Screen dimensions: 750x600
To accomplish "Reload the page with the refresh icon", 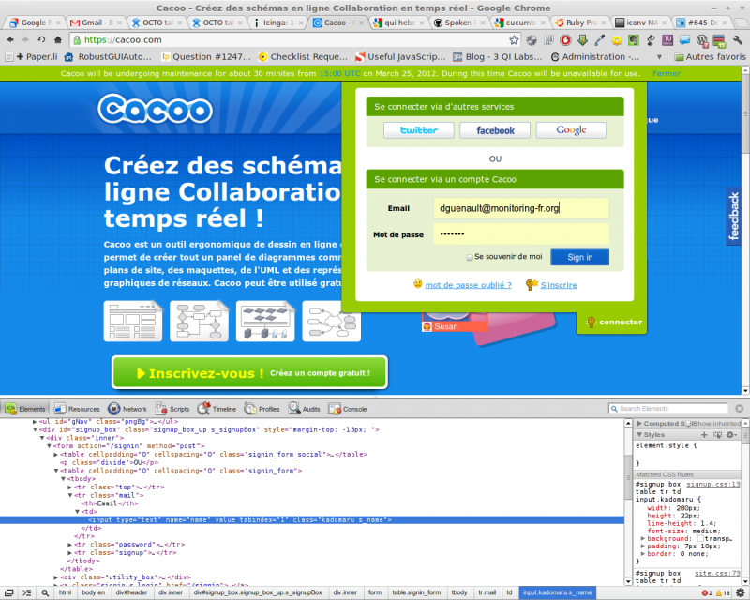I will click(x=41, y=39).
